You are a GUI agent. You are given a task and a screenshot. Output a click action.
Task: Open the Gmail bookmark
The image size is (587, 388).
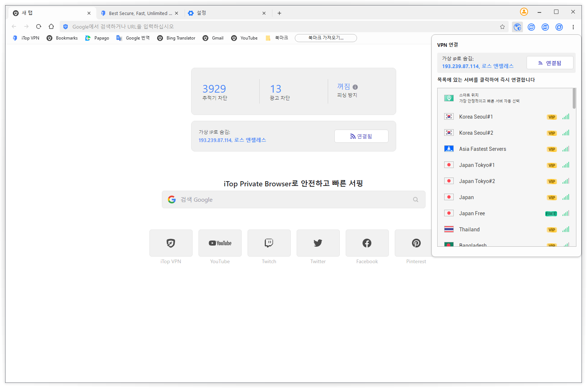[213, 38]
